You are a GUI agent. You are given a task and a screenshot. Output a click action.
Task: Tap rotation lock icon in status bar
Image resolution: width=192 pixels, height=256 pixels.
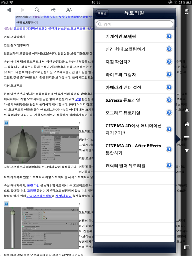coord(170,2)
